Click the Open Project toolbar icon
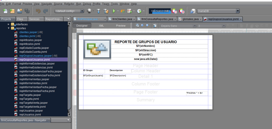Viewport: 272px width, 129px height. coord(19,11)
